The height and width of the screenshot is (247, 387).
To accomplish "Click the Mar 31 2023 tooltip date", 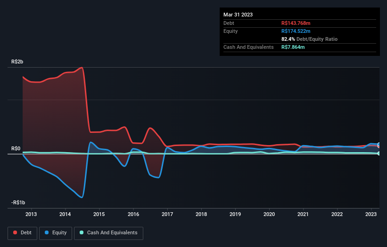I will pyautogui.click(x=238, y=15).
